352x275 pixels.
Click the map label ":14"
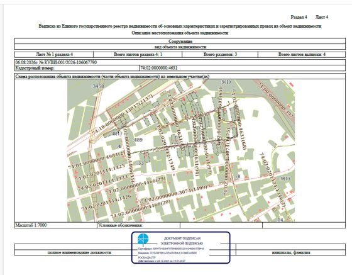coord(280,220)
